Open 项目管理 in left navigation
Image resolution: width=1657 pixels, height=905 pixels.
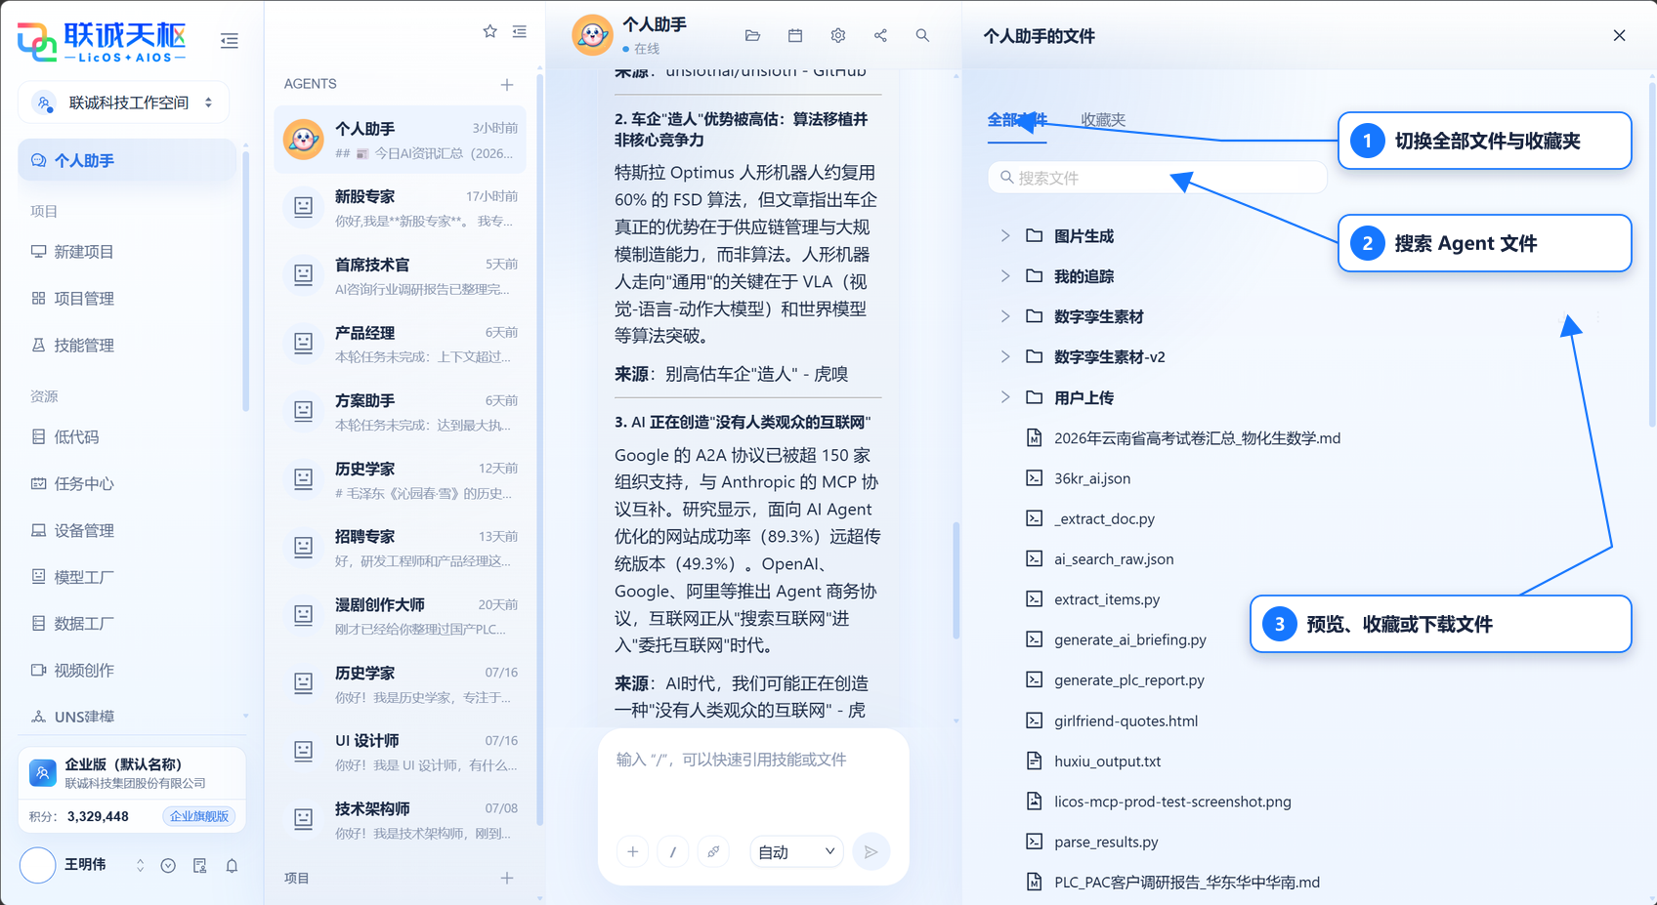84,299
